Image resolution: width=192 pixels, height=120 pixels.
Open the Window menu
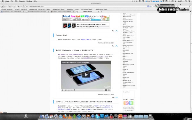pyautogui.click(x=29, y=1)
